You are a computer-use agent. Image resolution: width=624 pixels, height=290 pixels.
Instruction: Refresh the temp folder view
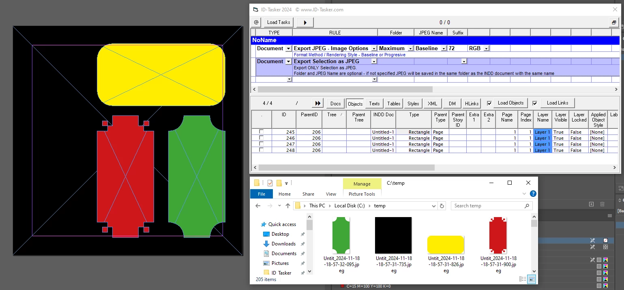tap(442, 206)
